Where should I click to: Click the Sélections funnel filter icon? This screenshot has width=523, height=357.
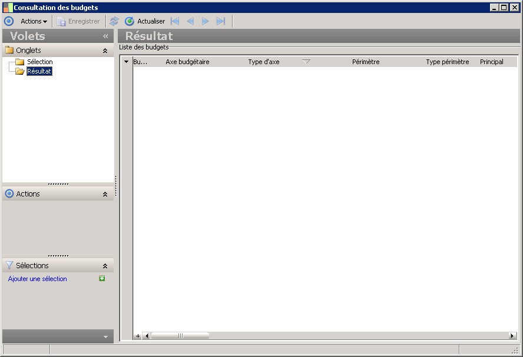click(9, 265)
